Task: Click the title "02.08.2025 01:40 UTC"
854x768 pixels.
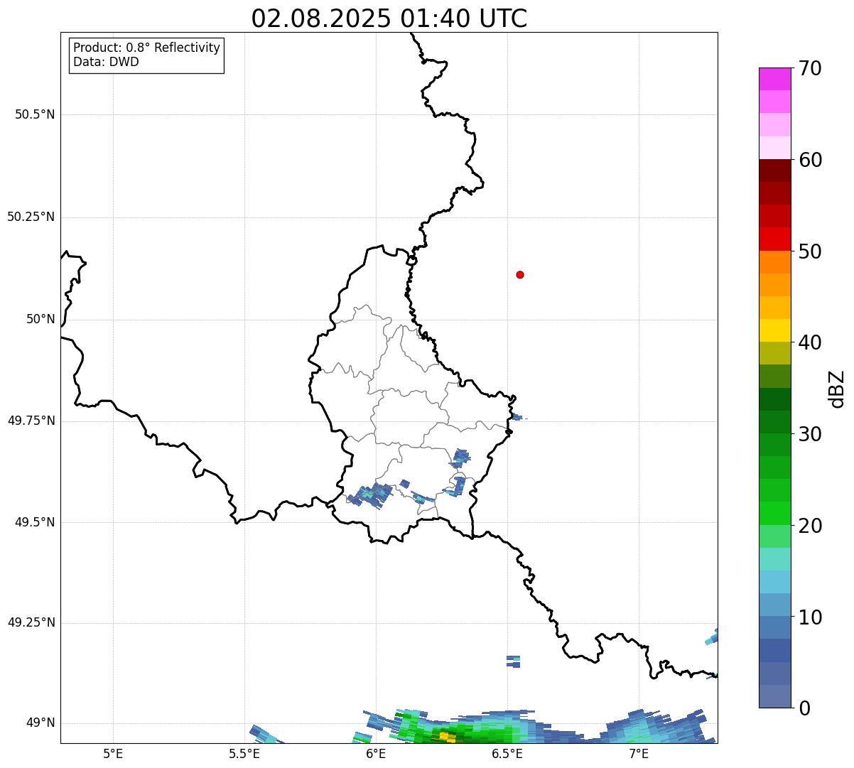Action: point(389,18)
